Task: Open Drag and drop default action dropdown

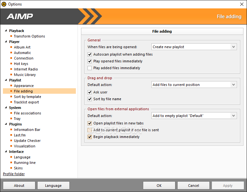Action: (194, 85)
